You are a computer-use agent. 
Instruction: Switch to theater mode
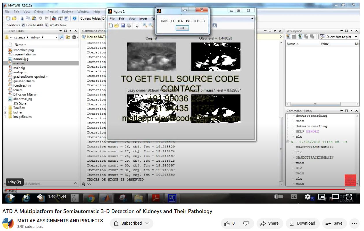point(335,197)
